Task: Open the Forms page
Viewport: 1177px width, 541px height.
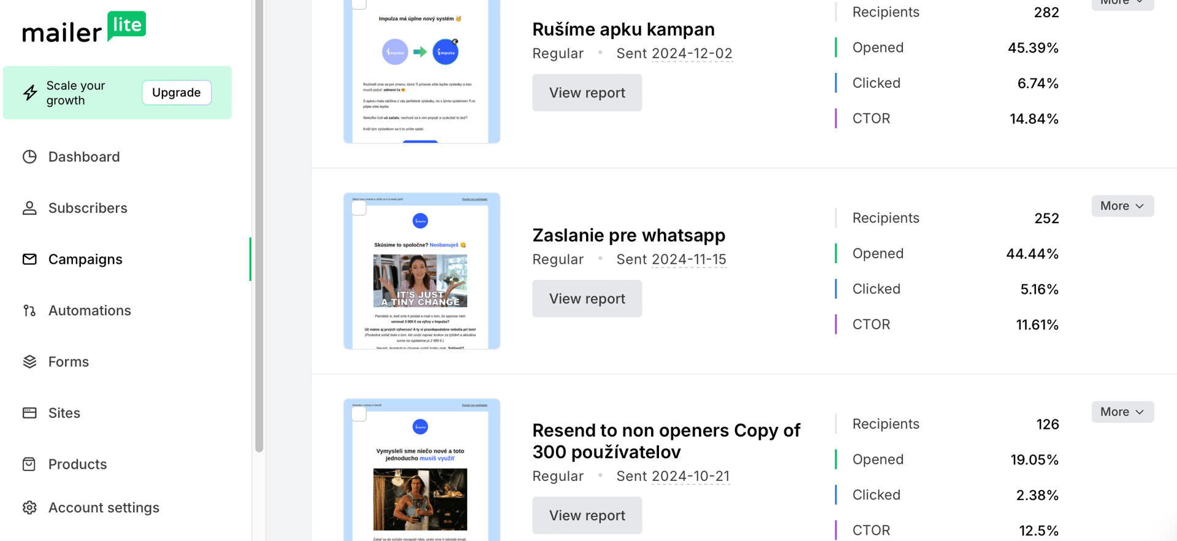Action: pos(69,361)
